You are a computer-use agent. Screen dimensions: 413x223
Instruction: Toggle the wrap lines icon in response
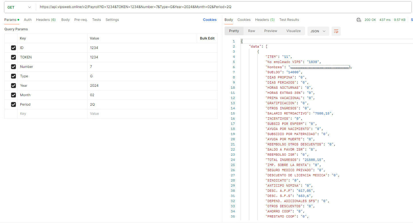(x=336, y=31)
